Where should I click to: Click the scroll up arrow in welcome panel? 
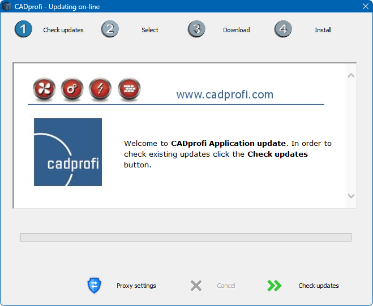351,75
